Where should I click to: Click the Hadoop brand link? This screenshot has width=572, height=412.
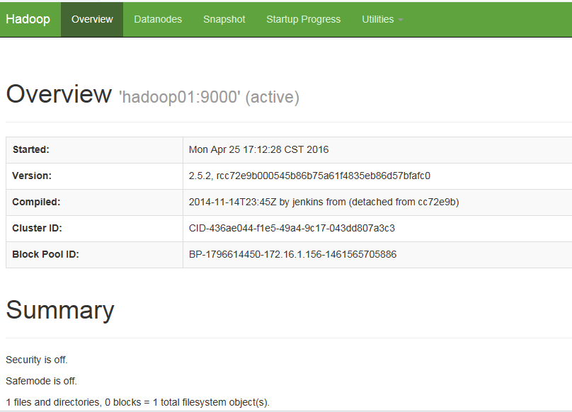[x=28, y=19]
